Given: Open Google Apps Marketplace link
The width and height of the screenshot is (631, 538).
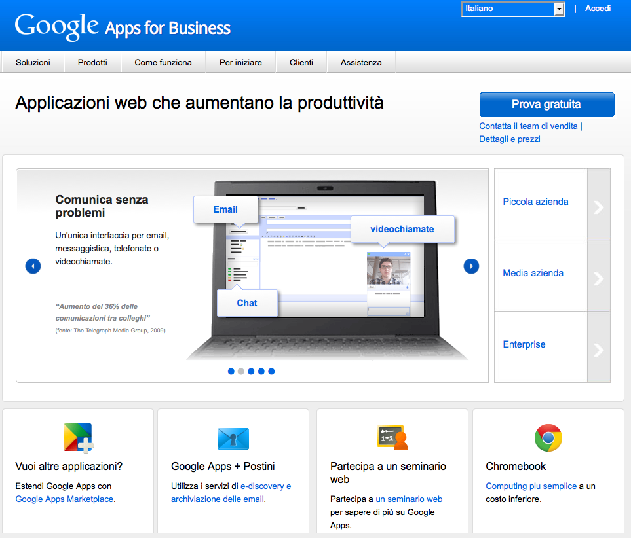Looking at the screenshot, I should 64,499.
